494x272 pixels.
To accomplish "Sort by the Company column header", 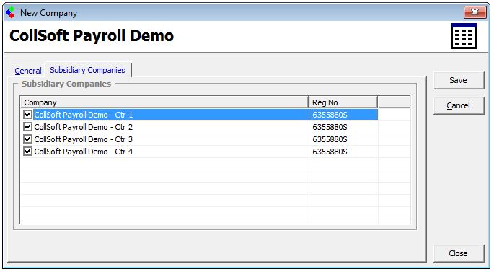I will [164, 102].
